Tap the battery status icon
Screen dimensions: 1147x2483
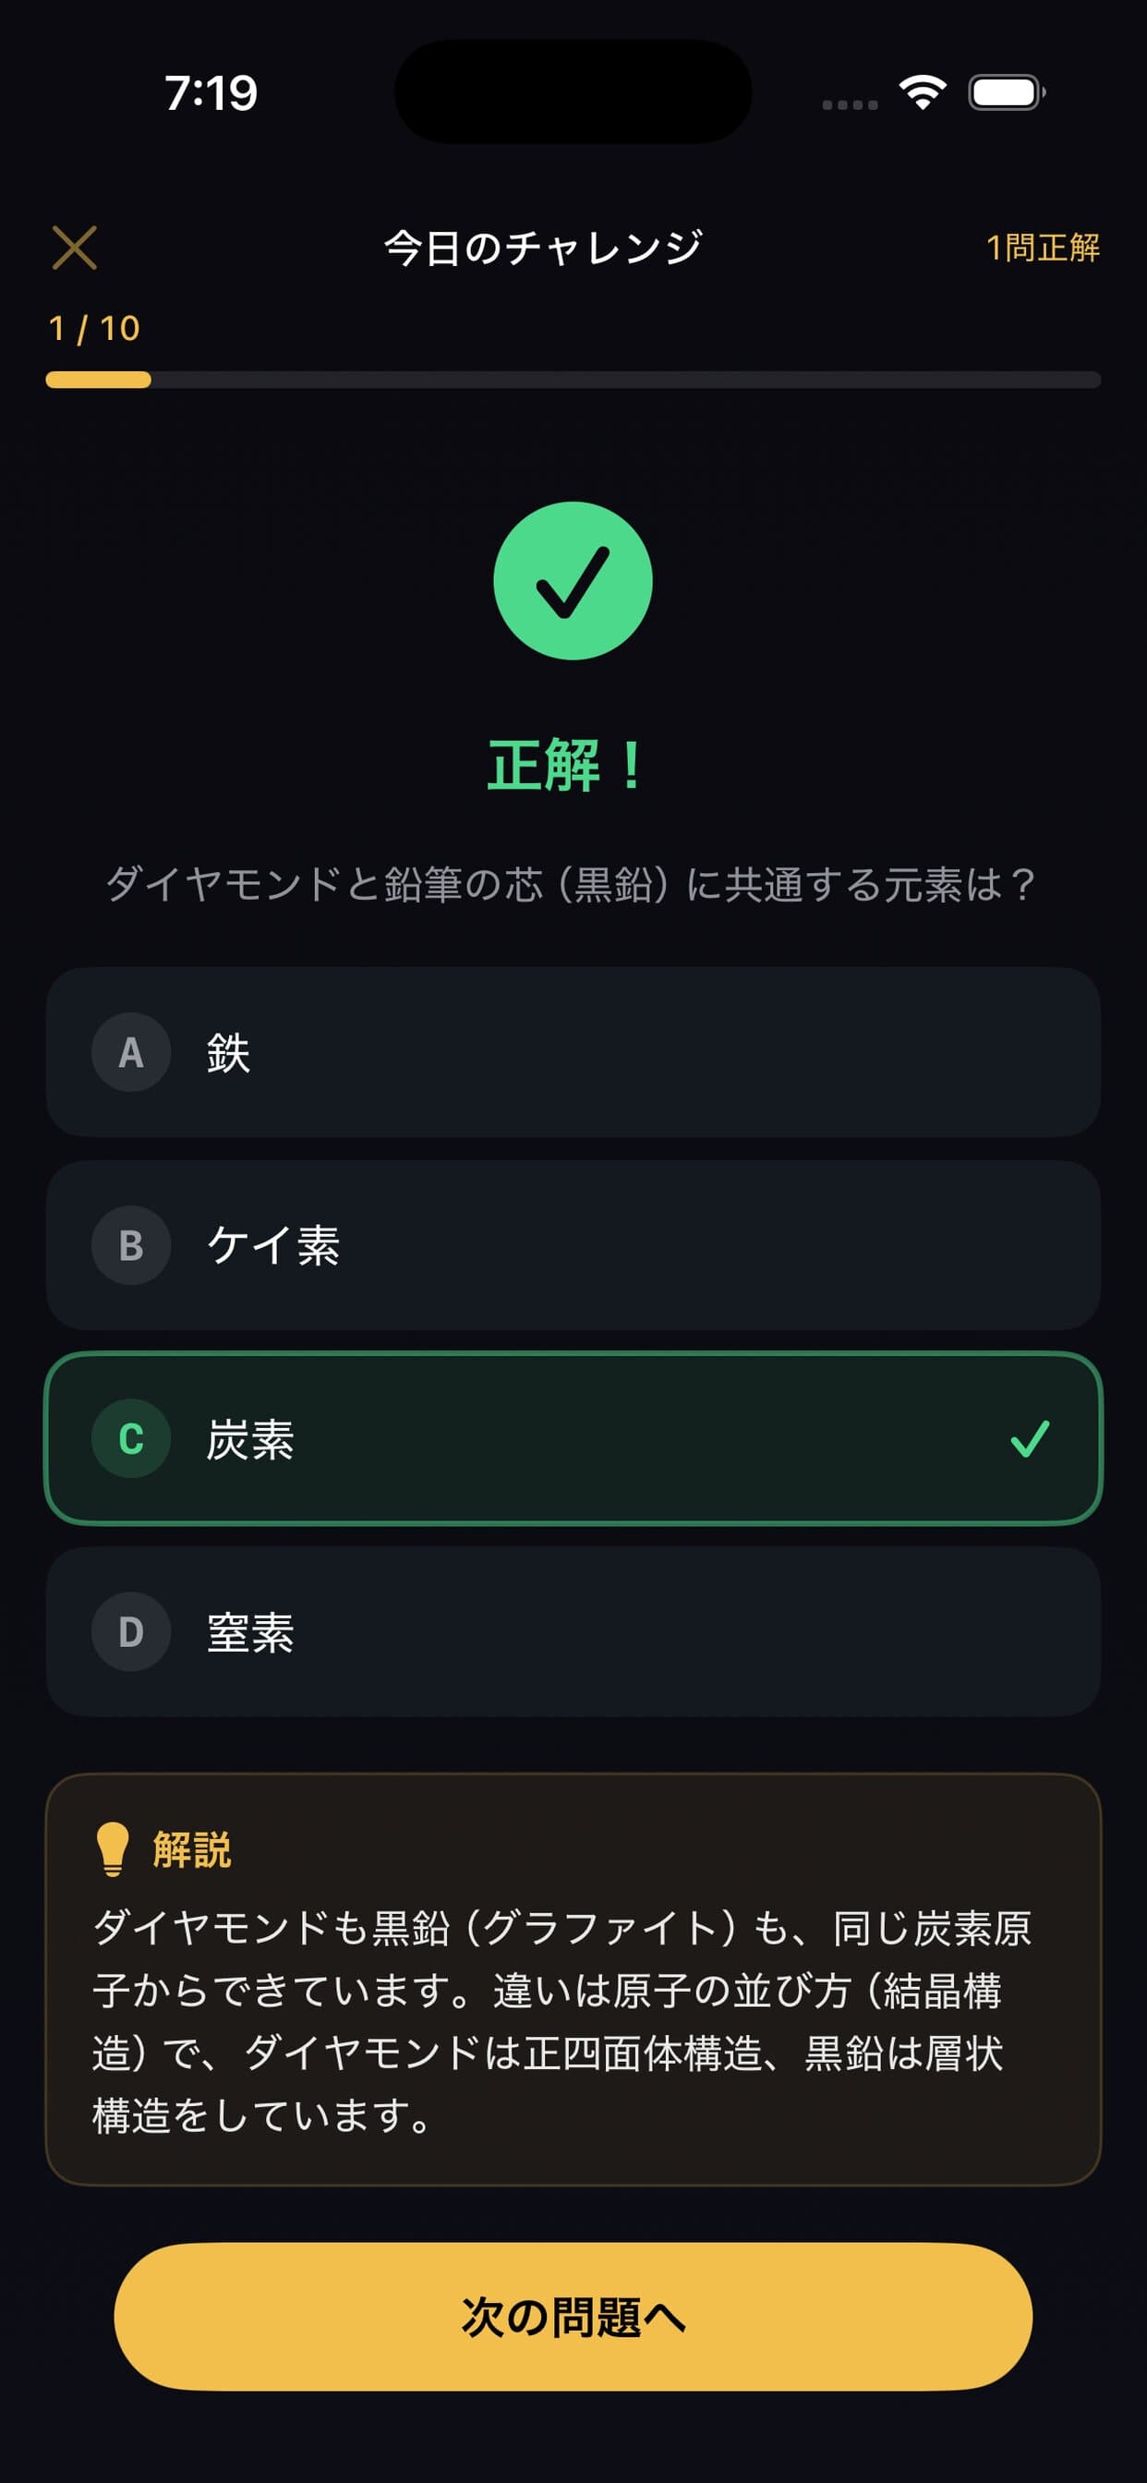[x=1006, y=92]
